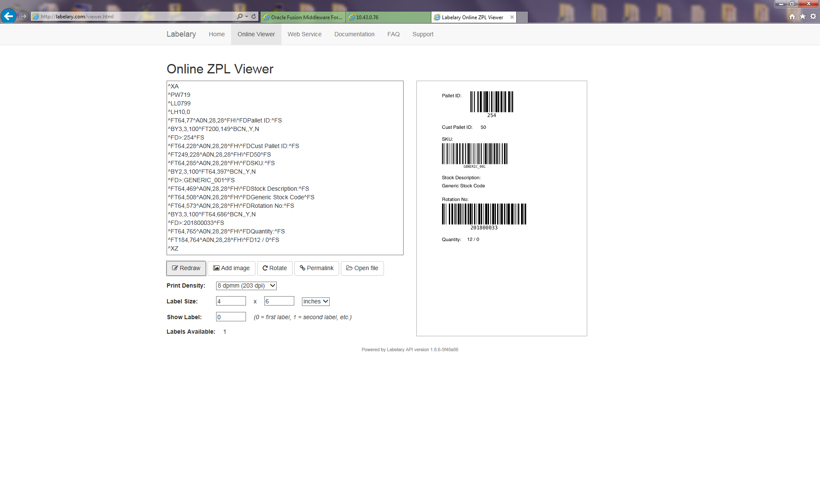Click the browser Back arrow button
The height and width of the screenshot is (495, 820).
pos(9,16)
